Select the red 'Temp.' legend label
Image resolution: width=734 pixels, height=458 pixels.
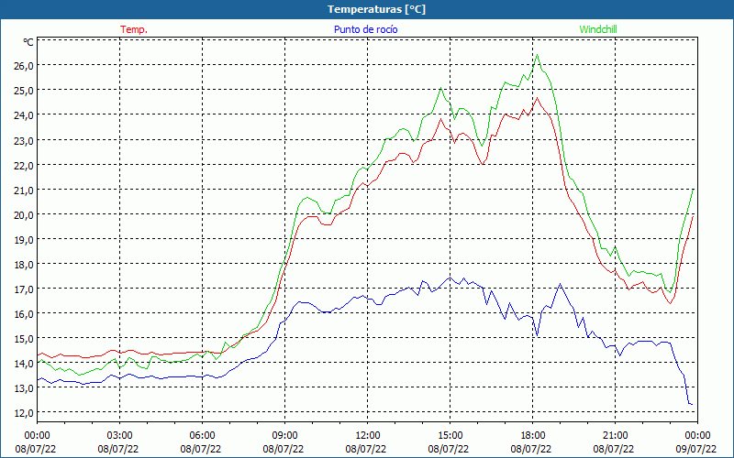click(134, 29)
